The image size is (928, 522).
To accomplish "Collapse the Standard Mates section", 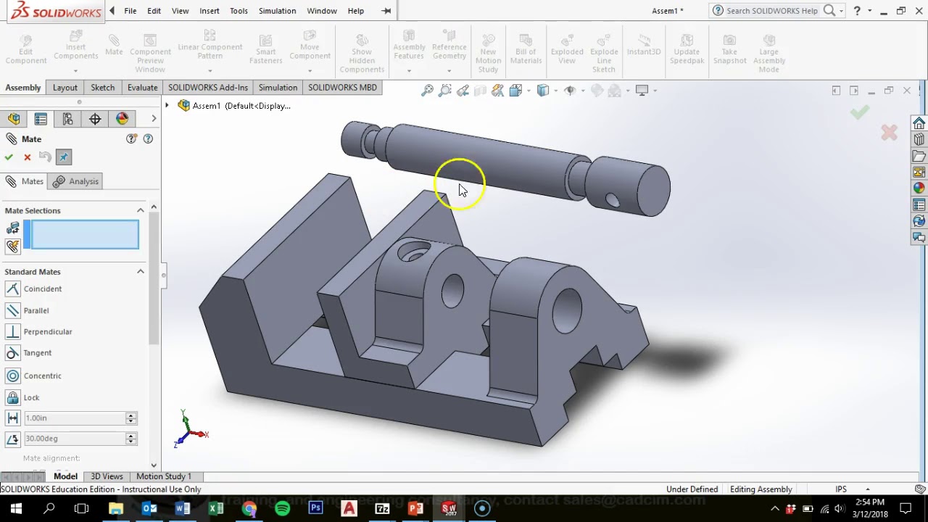I will 141,271.
